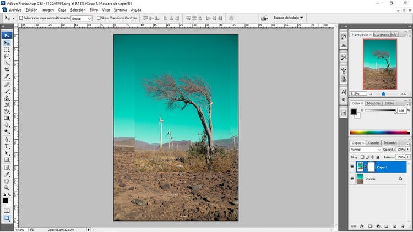Select the Magic Wand tool
This screenshot has height=232, width=413.
[7, 63]
